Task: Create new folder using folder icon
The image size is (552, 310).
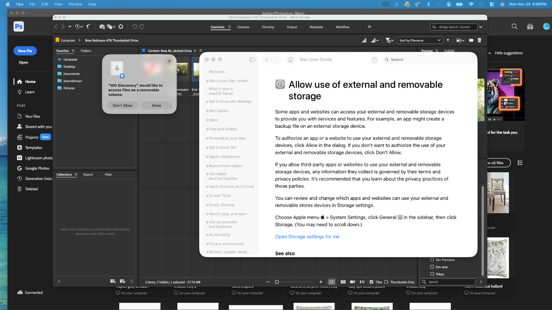Action: point(471,40)
